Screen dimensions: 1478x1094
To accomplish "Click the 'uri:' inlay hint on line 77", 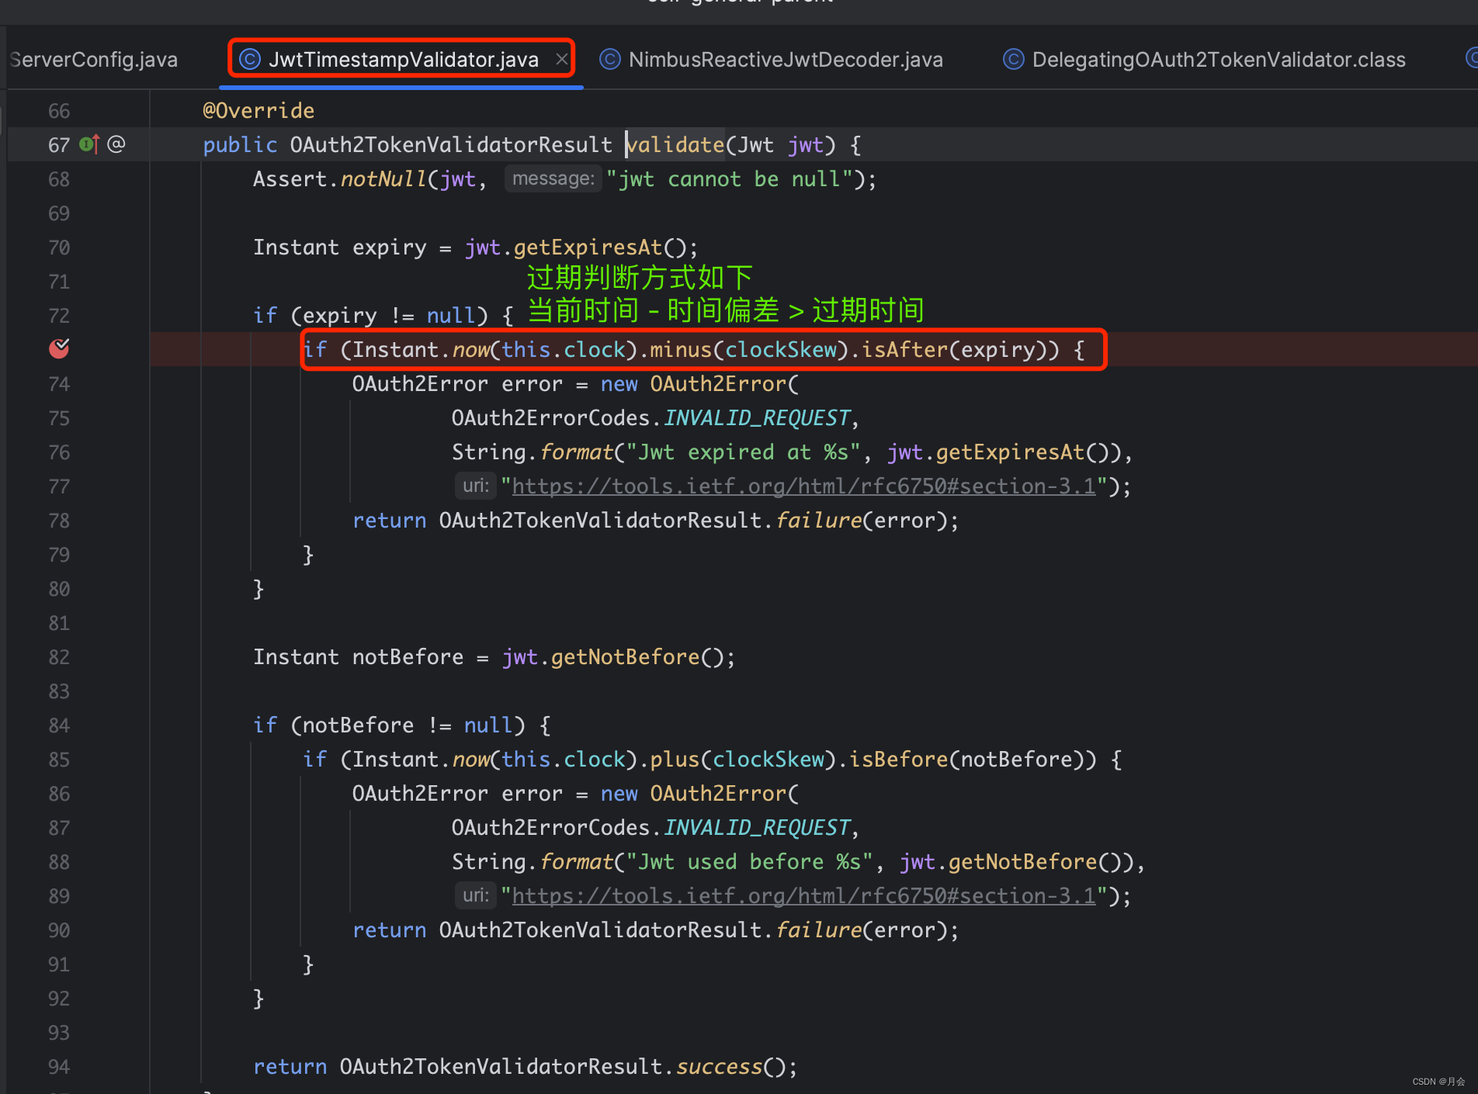I will (475, 486).
